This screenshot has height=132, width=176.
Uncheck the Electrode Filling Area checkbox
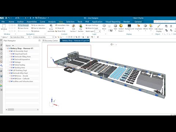point(12,56)
